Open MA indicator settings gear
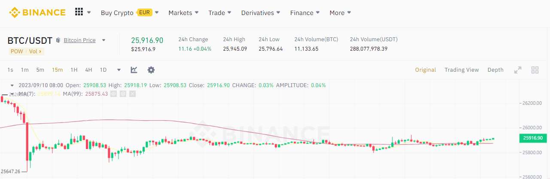Viewport: 550px width, 179px height. point(123,94)
